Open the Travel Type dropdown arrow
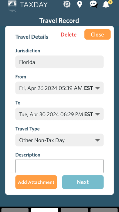The height and width of the screenshot is (212, 119). pyautogui.click(x=97, y=140)
